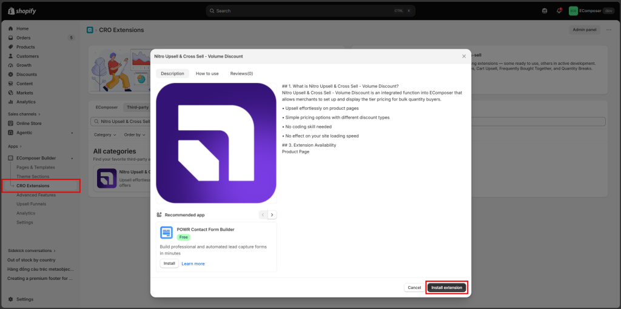Open EComposer Analytics sub-item
The width and height of the screenshot is (621, 309).
[25, 213]
